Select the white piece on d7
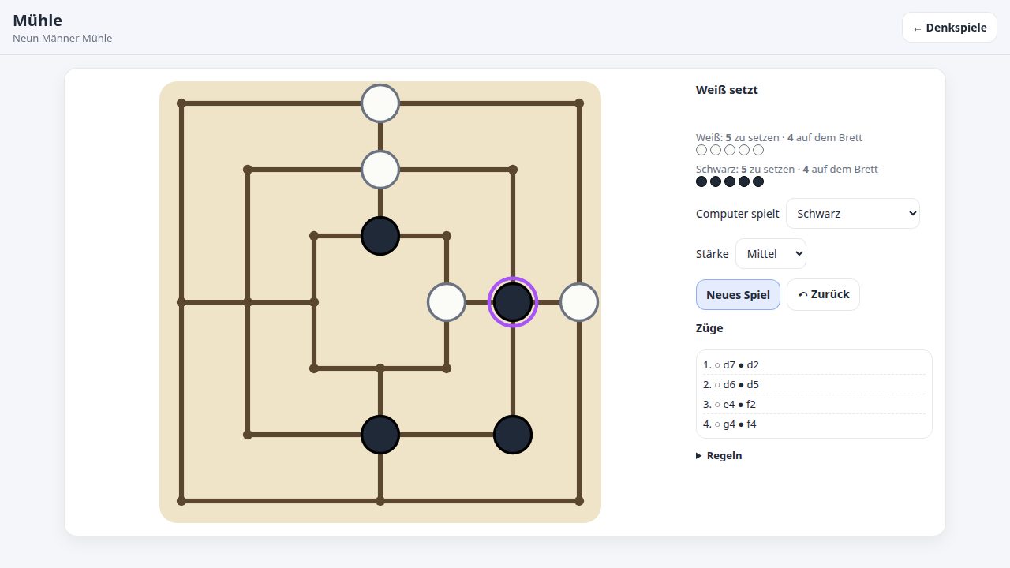This screenshot has width=1010, height=568. tap(380, 103)
